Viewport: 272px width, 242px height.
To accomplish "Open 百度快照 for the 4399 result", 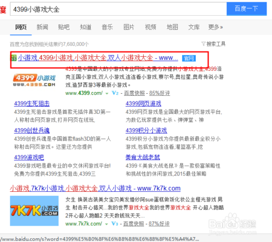I will coord(134,93).
